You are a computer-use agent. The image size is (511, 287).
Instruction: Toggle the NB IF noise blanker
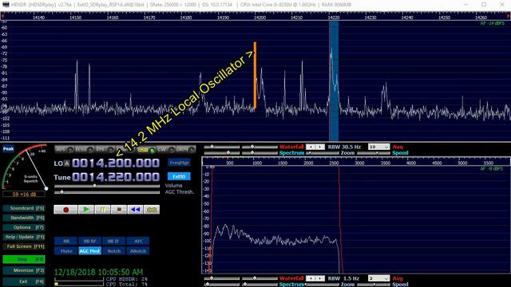point(113,241)
